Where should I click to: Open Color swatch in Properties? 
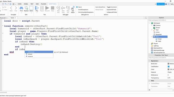168,70
